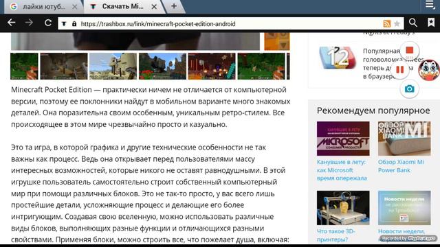Open the Nether diamond sword screenshot thumbnail
Screen dimensions: 440x247
pyautogui.click(x=212, y=66)
